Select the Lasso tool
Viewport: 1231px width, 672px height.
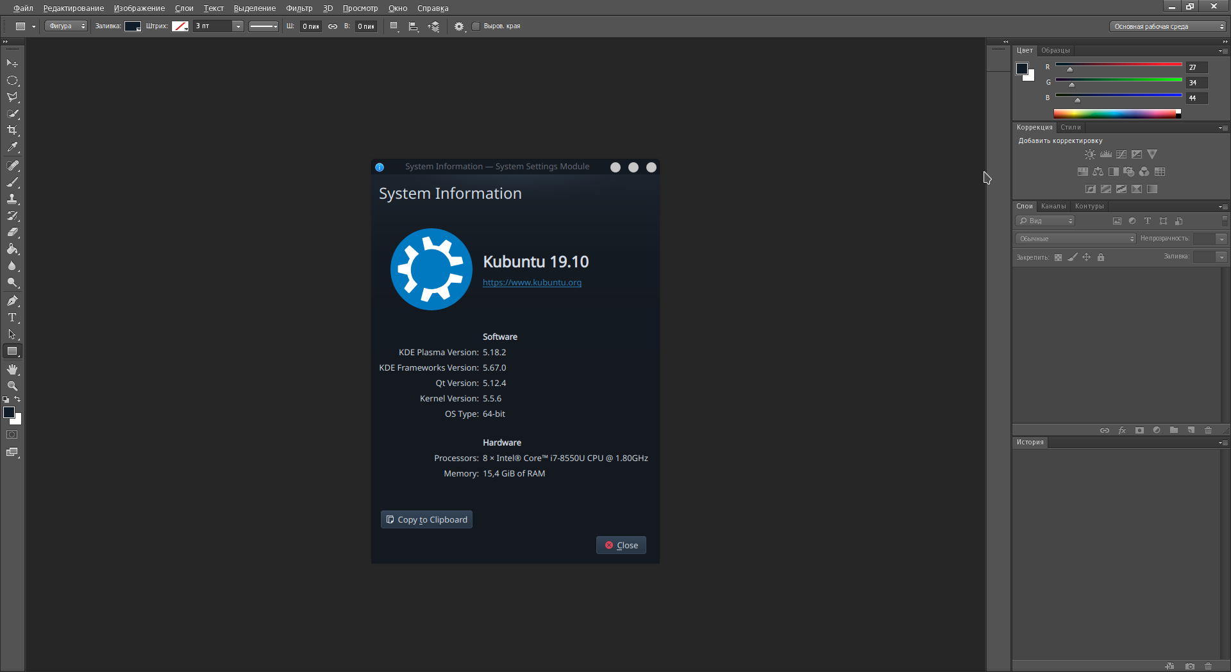tap(12, 97)
